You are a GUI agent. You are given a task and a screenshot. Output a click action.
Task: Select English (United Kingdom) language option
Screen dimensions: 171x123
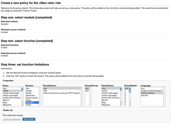click(152, 91)
